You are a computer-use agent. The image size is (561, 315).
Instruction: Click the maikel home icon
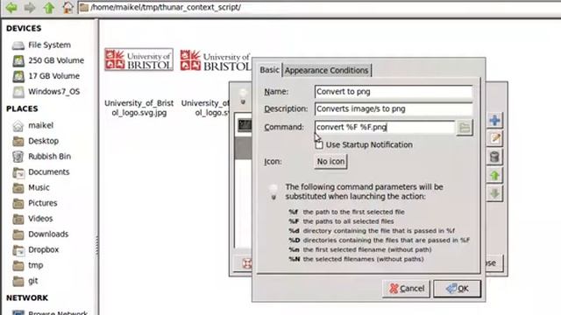click(18, 125)
